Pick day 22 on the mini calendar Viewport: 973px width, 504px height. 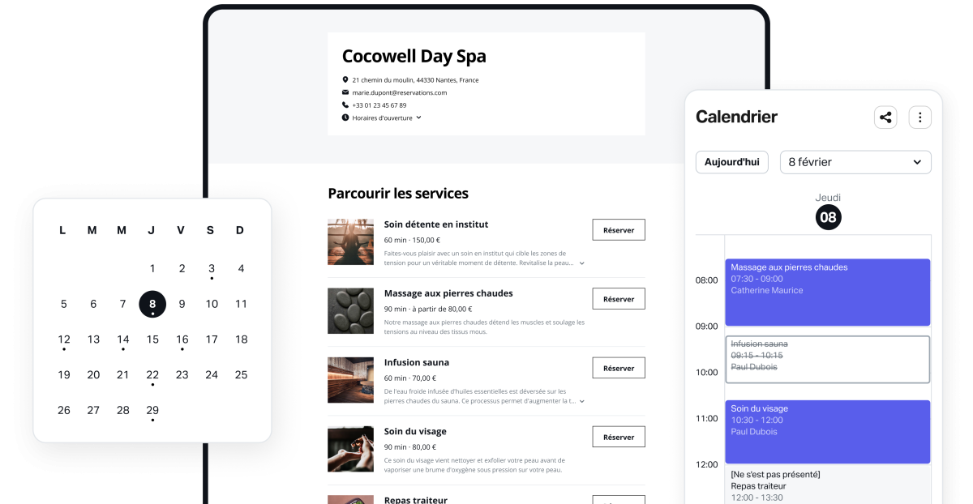(x=152, y=374)
